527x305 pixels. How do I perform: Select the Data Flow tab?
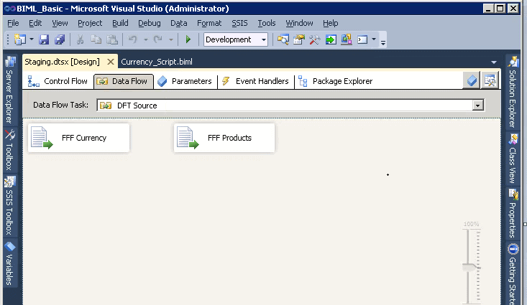pos(124,81)
